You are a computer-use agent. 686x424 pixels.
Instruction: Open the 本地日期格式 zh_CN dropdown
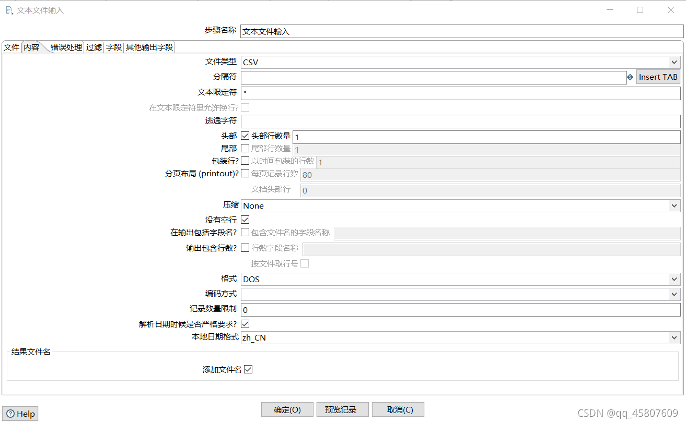pos(461,337)
